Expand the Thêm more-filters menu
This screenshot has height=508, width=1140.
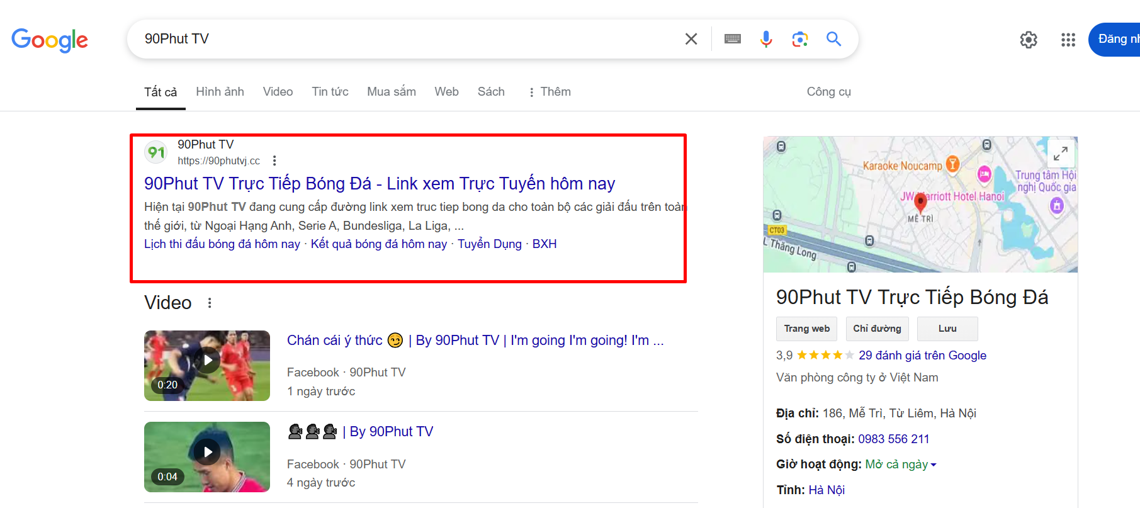click(550, 92)
